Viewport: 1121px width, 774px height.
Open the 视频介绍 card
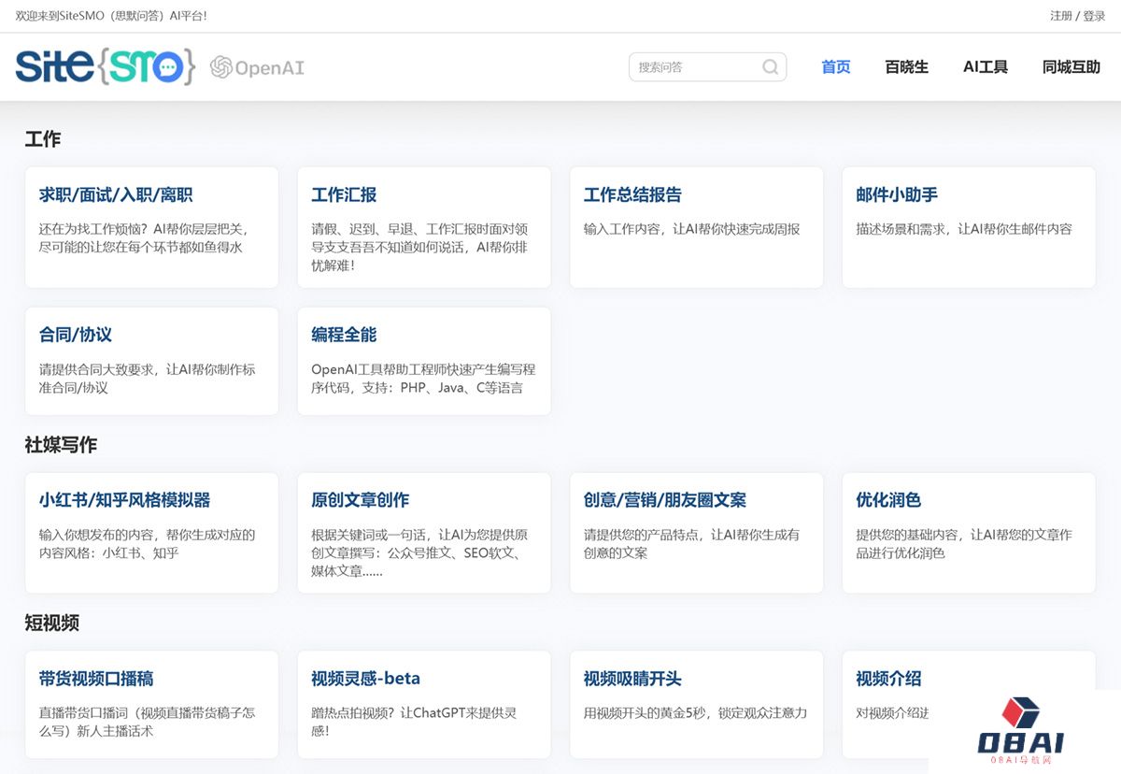969,705
